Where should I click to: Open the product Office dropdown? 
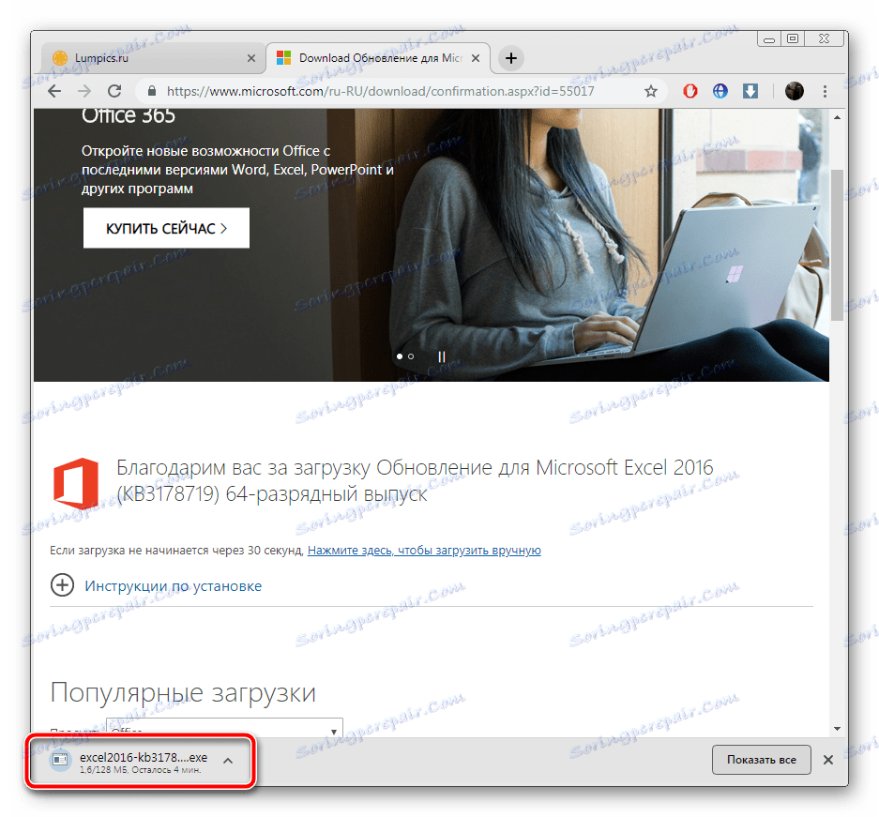[224, 727]
